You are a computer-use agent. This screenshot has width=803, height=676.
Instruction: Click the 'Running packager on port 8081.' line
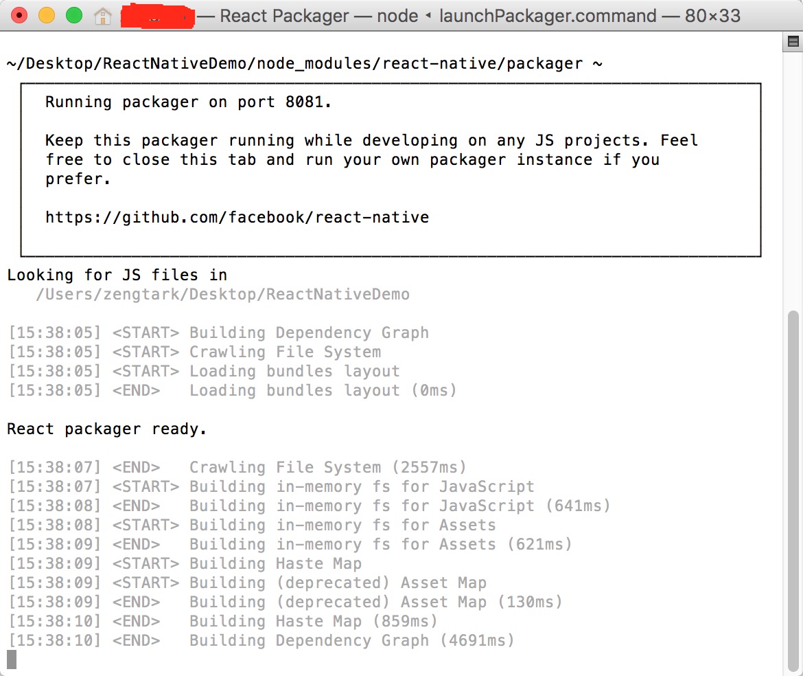coord(188,102)
